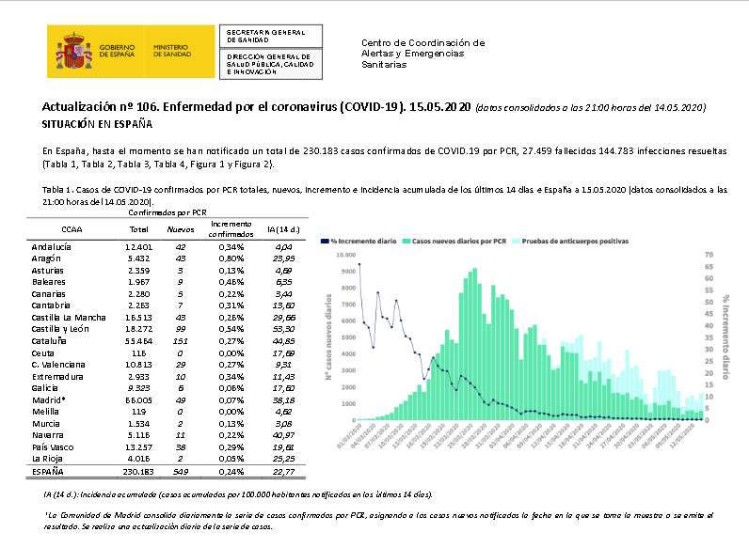The image size is (749, 548).
Task: Click Madrid's total value 66.005
Action: (138, 400)
